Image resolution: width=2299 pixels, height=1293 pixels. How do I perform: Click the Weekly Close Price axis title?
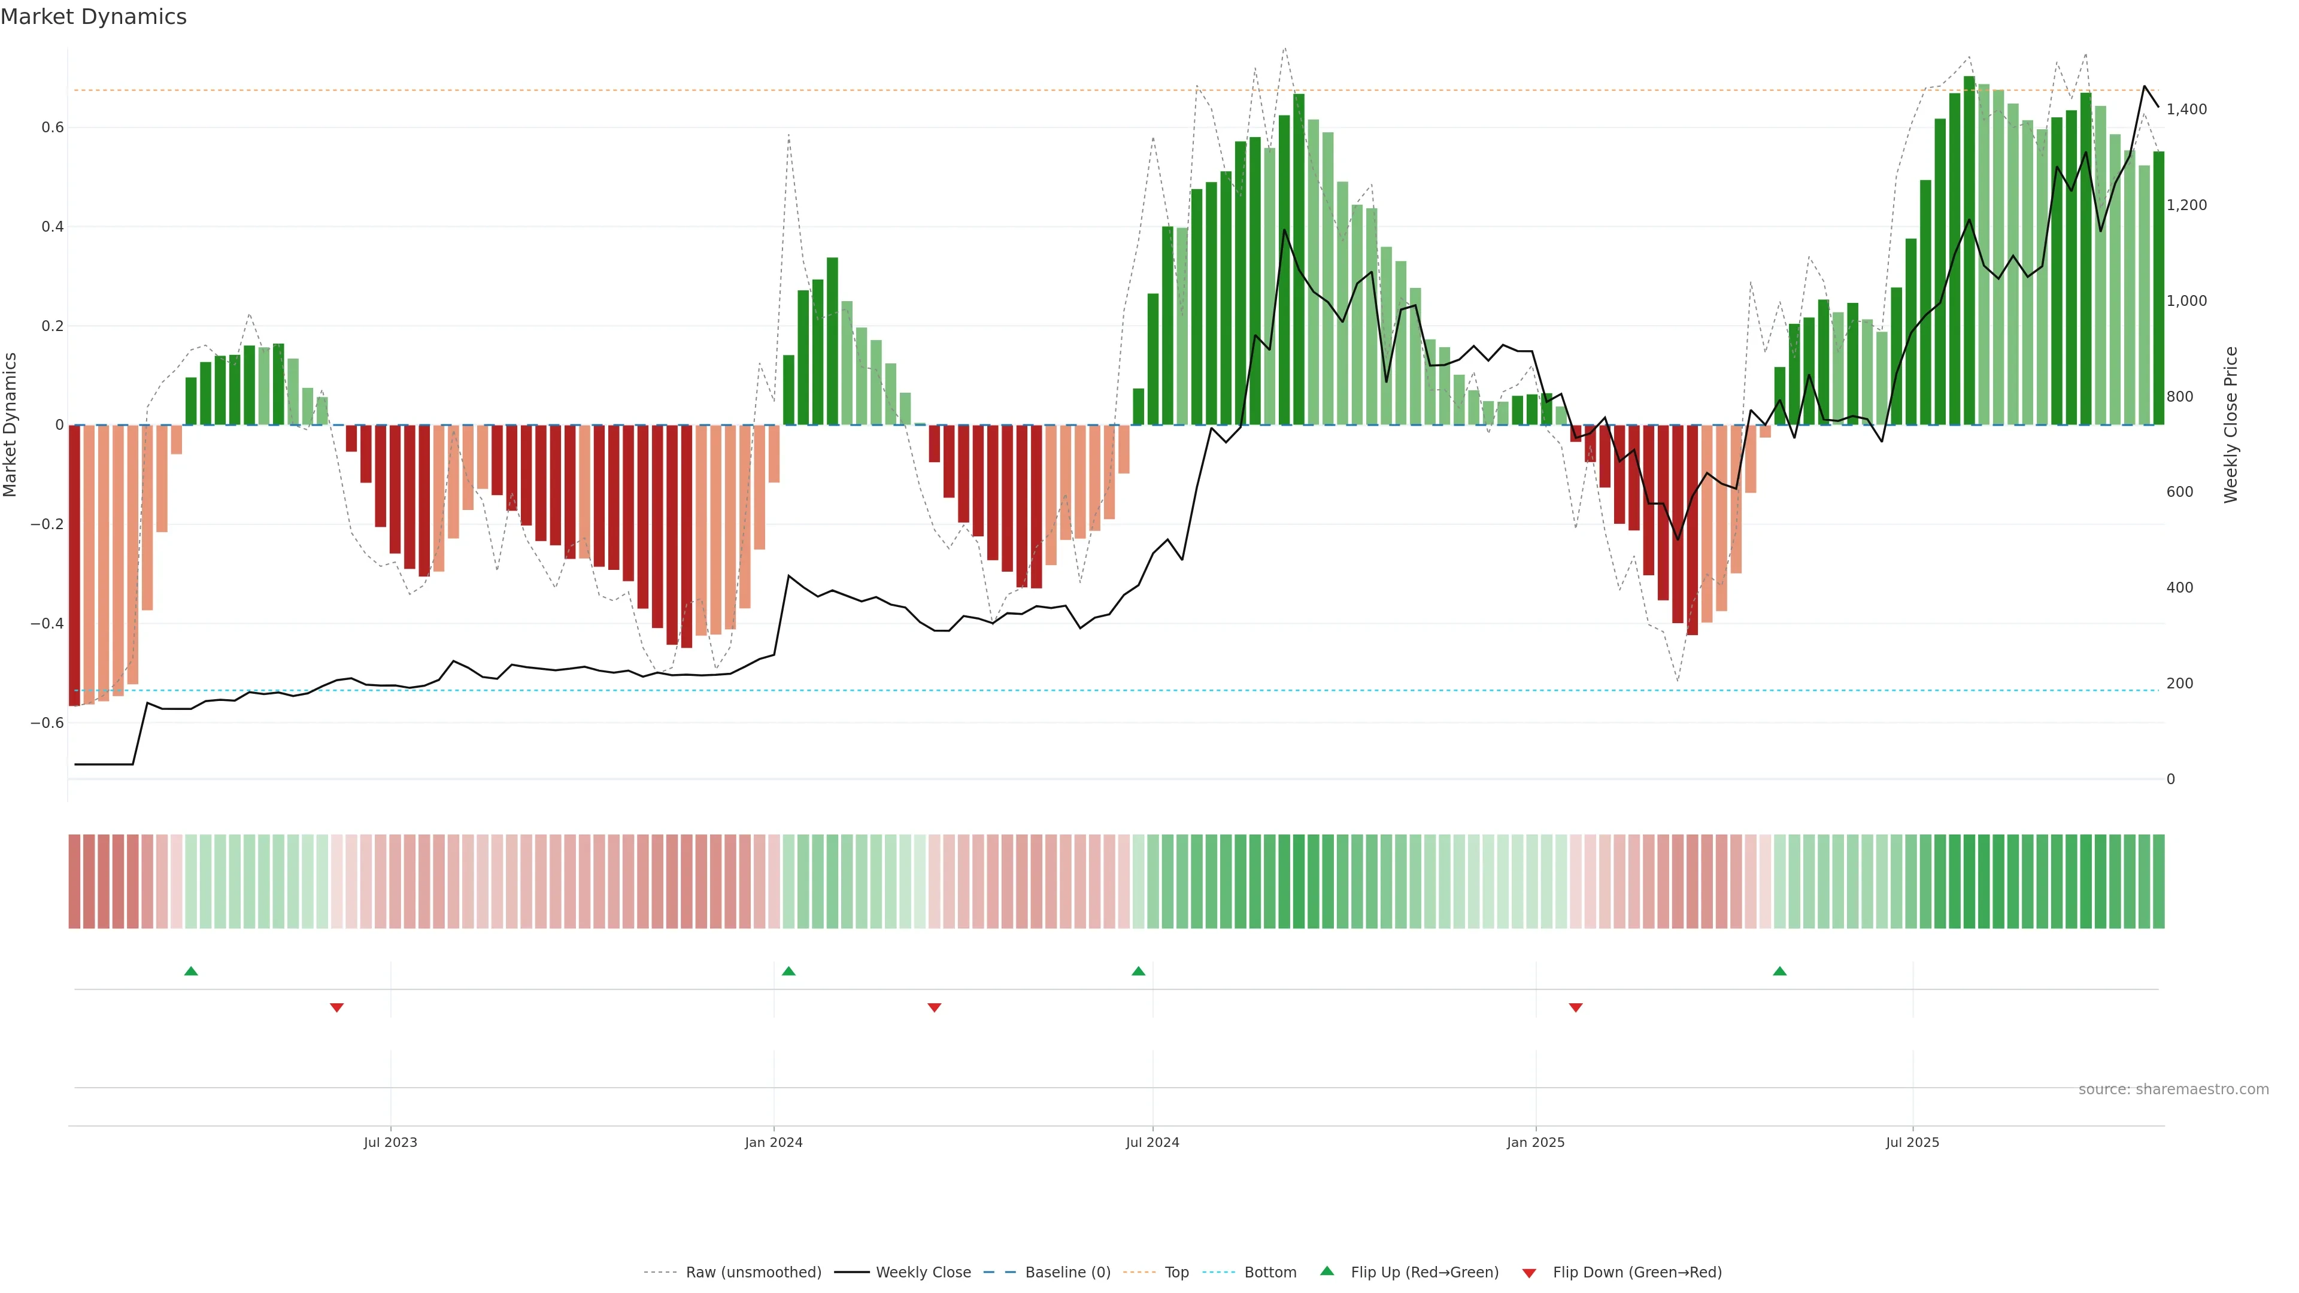2231,425
